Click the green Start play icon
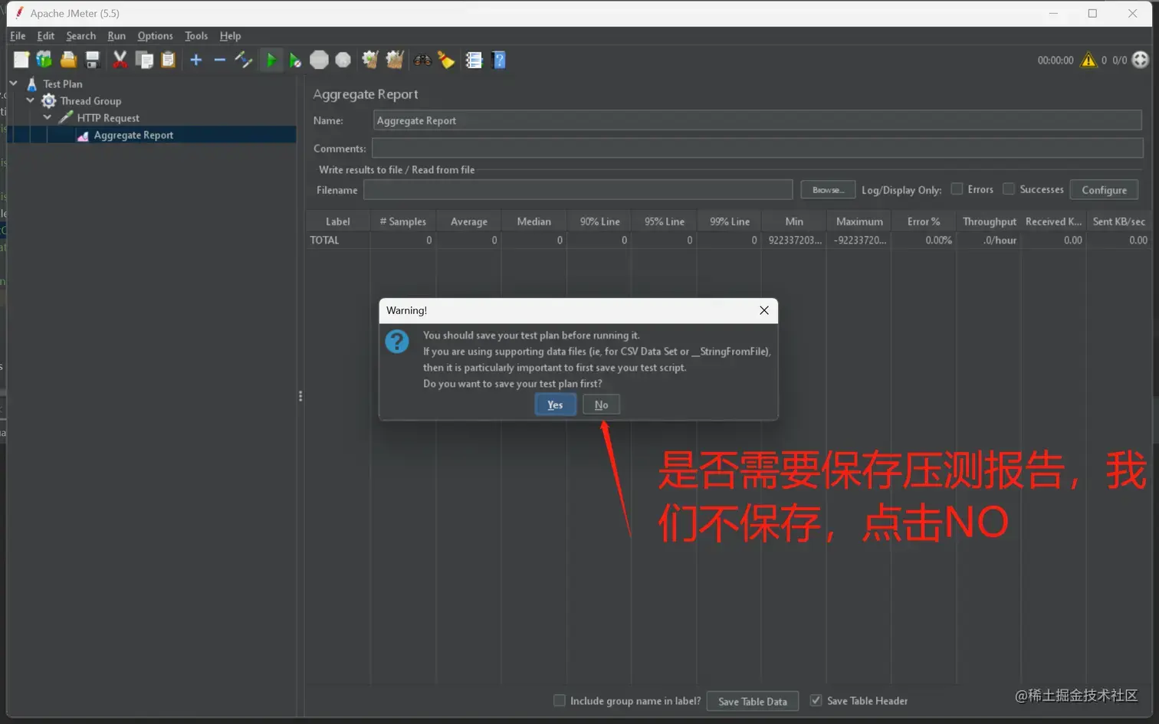This screenshot has width=1159, height=724. (271, 60)
